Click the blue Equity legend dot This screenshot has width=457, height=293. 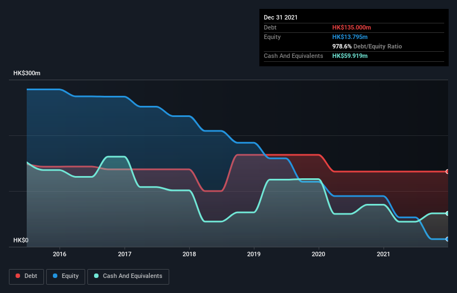click(x=55, y=276)
